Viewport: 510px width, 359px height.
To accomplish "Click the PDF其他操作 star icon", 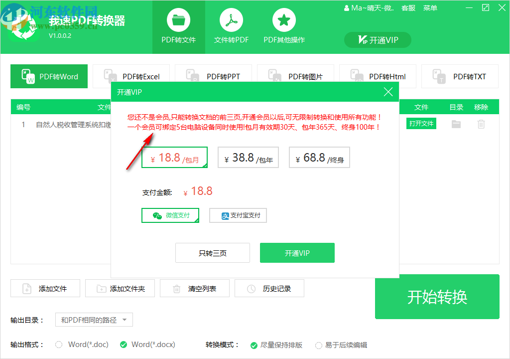I will pos(283,20).
